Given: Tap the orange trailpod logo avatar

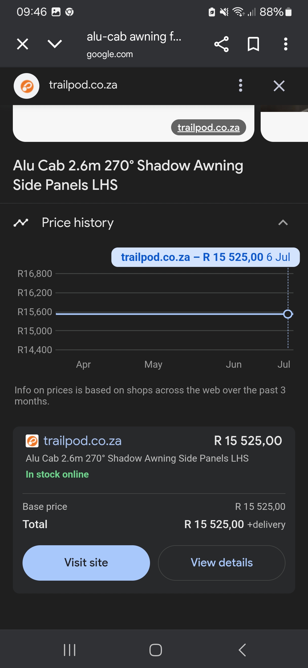Looking at the screenshot, I should tap(27, 86).
